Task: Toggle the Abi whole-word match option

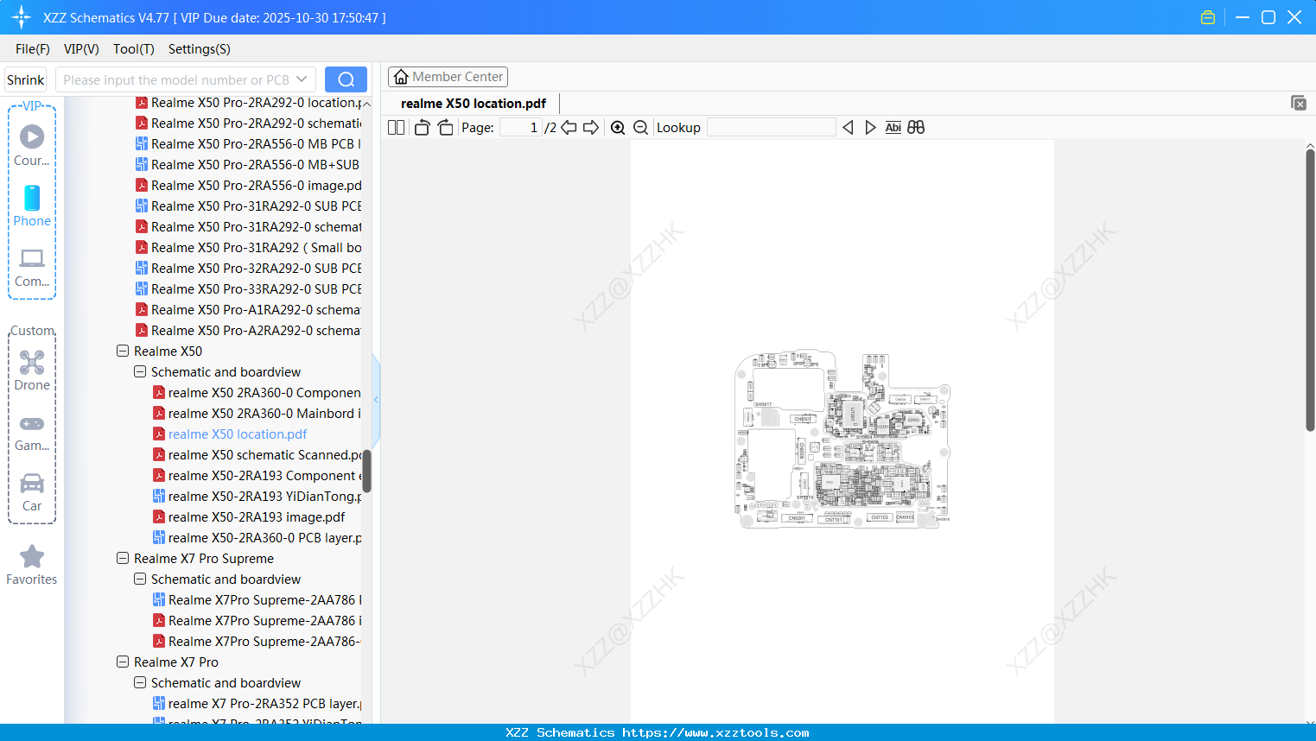Action: click(893, 128)
